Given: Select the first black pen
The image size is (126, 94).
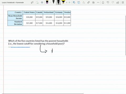Looking at the screenshot, I should tap(54, 2).
